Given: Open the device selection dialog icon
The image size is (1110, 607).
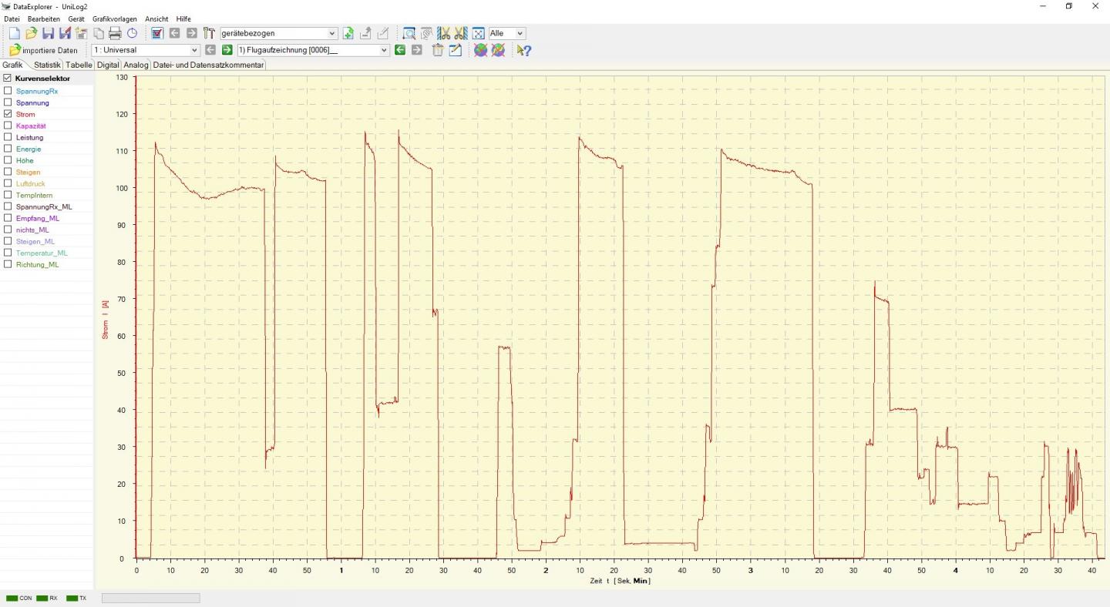Looking at the screenshot, I should pos(157,33).
